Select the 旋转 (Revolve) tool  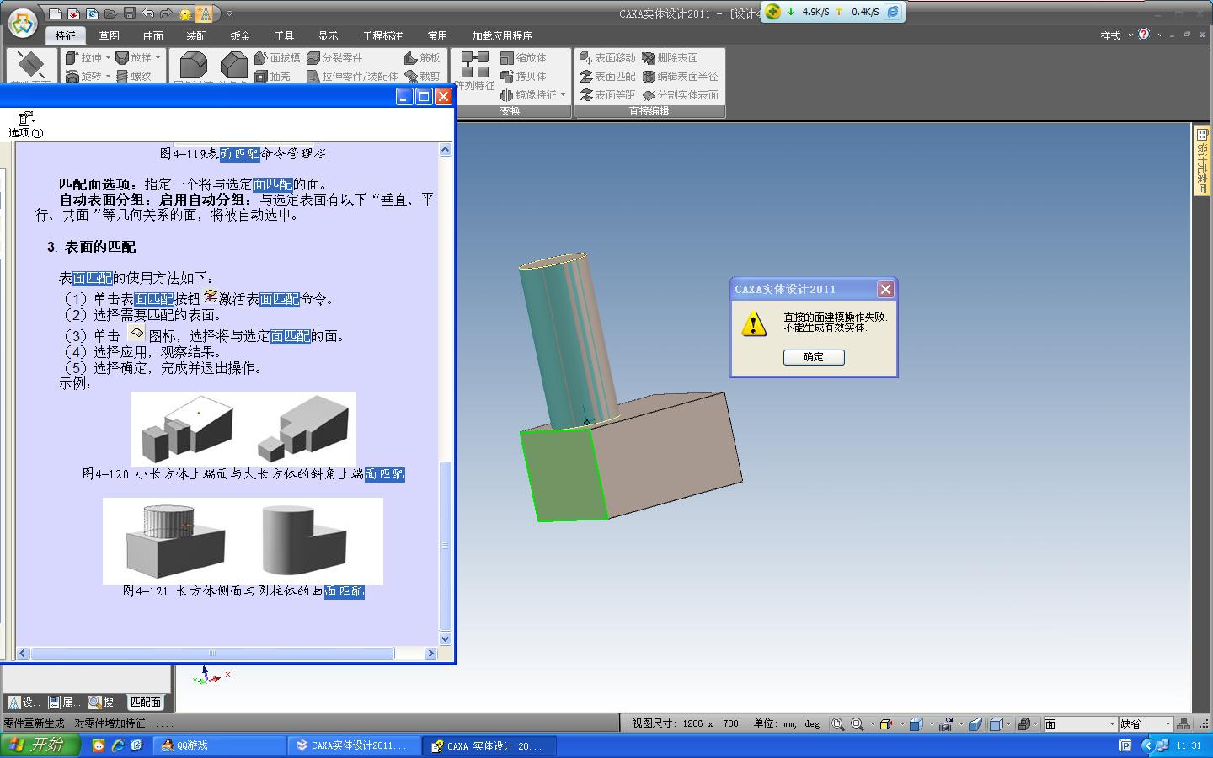83,76
